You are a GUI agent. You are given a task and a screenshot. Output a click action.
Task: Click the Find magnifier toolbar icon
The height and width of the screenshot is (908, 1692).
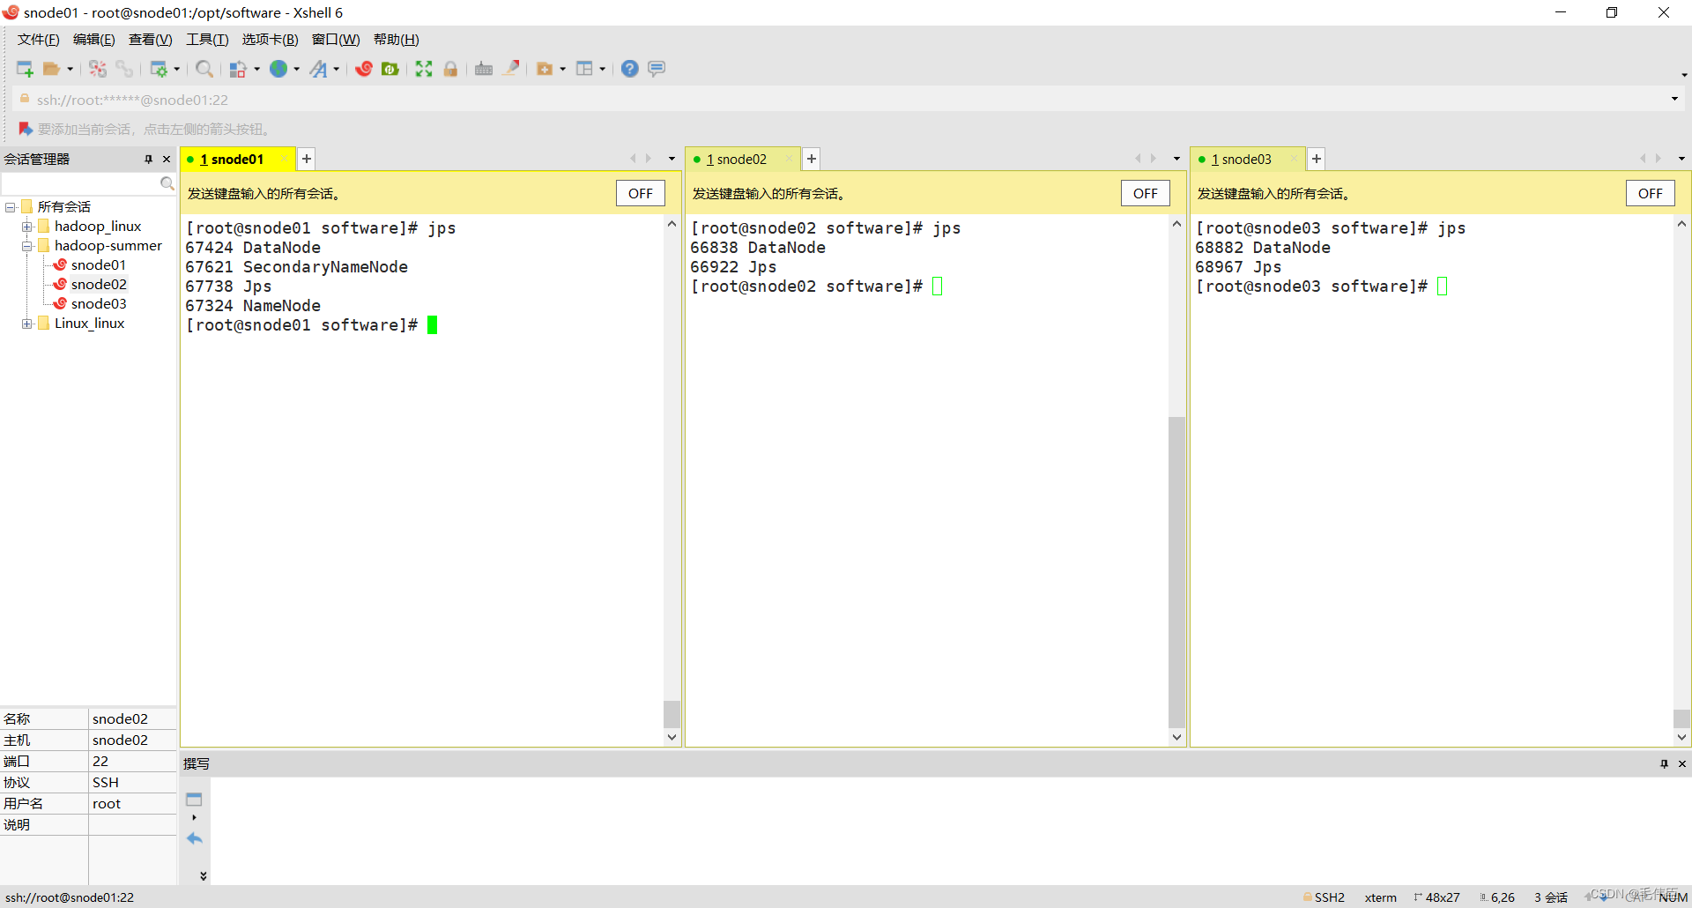coord(204,69)
